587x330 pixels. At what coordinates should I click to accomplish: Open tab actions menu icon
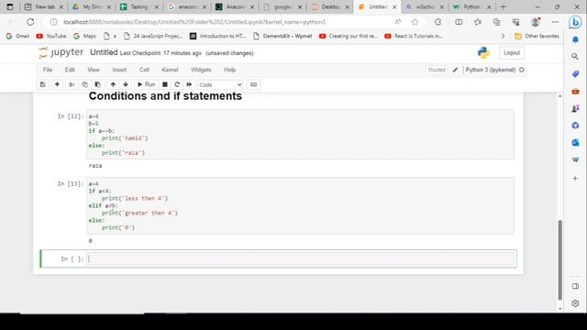point(10,6)
